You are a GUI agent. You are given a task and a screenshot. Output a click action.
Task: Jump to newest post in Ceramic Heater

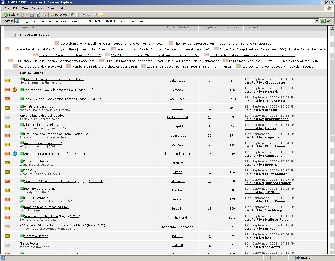coord(22,236)
